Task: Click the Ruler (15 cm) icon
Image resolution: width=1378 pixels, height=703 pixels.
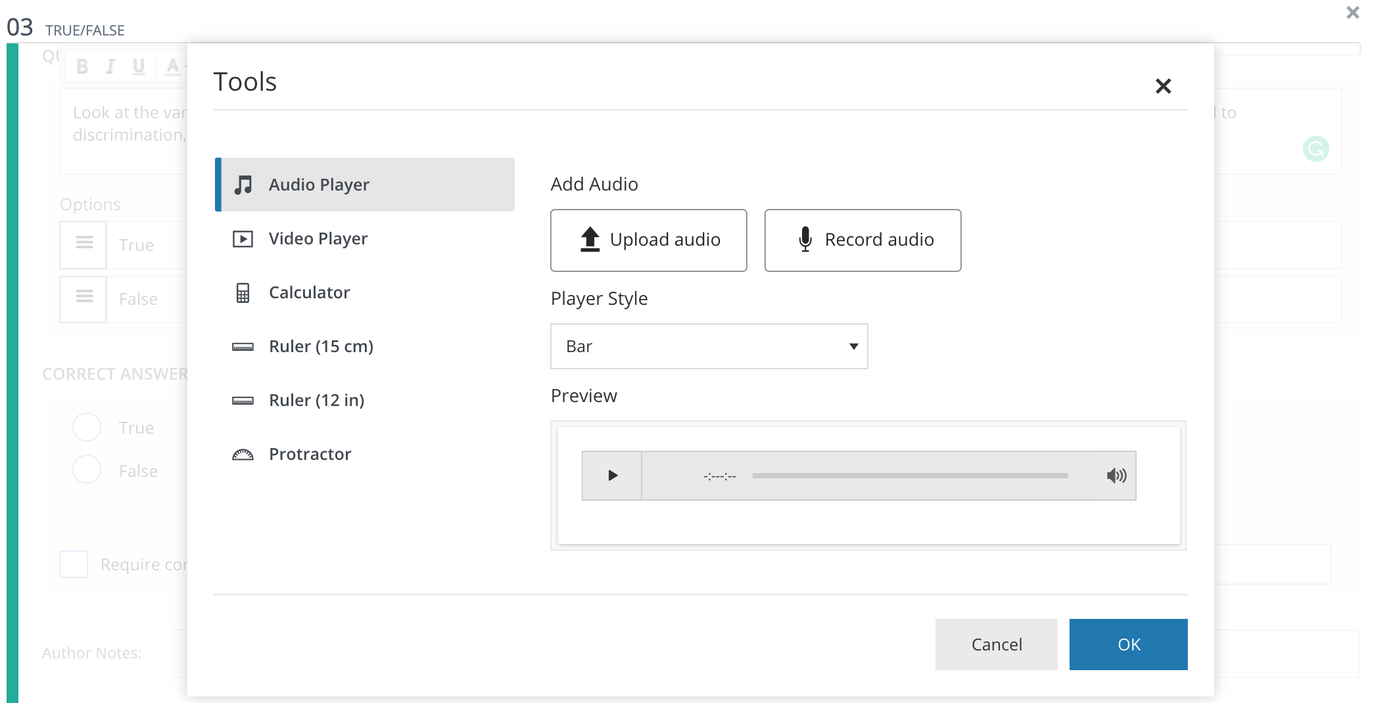Action: pos(243,347)
